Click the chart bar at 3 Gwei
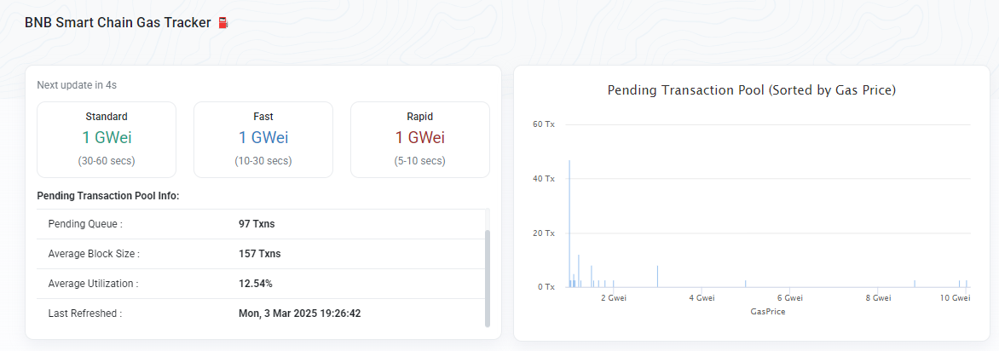The image size is (999, 351). pos(657,277)
